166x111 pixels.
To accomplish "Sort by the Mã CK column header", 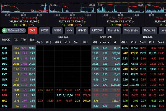I will pyautogui.click(x=6, y=40).
